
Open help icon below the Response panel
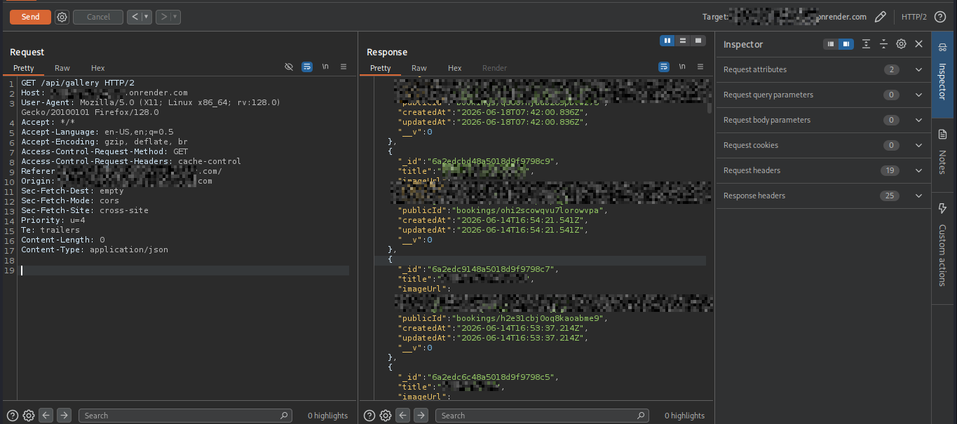click(369, 416)
